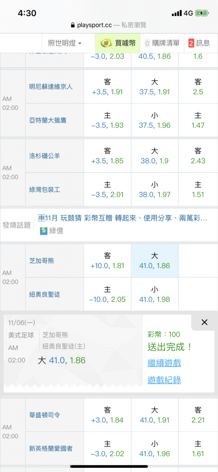Click the 繼續遊戲 link

click(x=164, y=362)
